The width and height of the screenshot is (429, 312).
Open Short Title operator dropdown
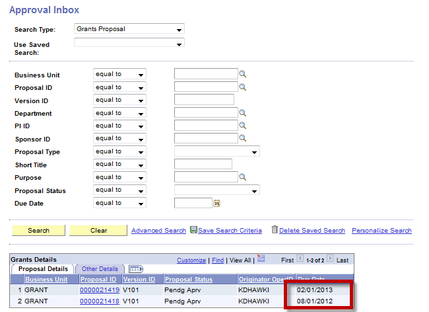pos(119,164)
